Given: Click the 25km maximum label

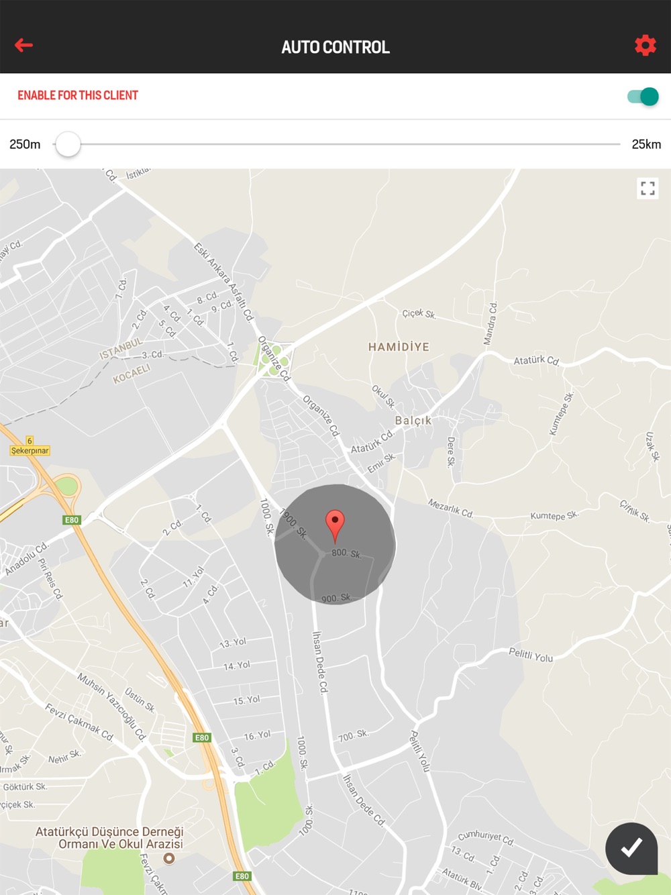Looking at the screenshot, I should tap(646, 144).
